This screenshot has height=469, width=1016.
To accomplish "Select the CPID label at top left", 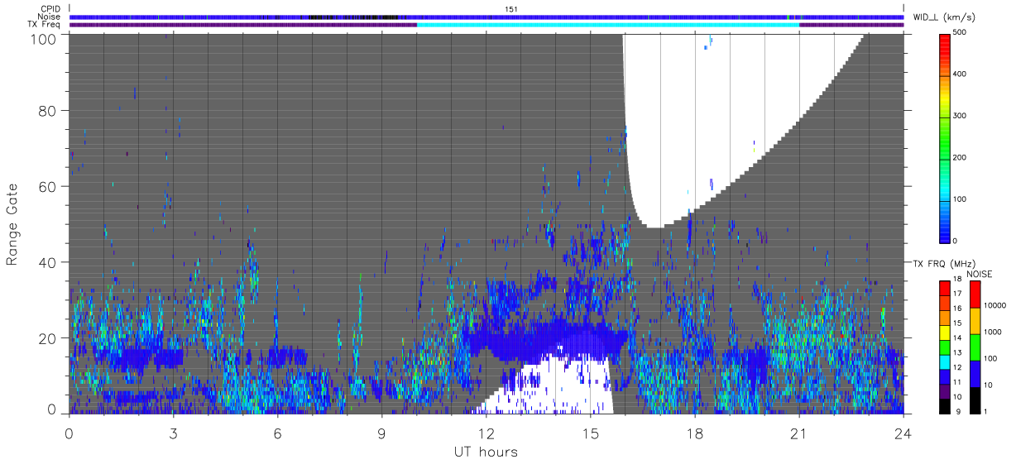I will point(50,9).
